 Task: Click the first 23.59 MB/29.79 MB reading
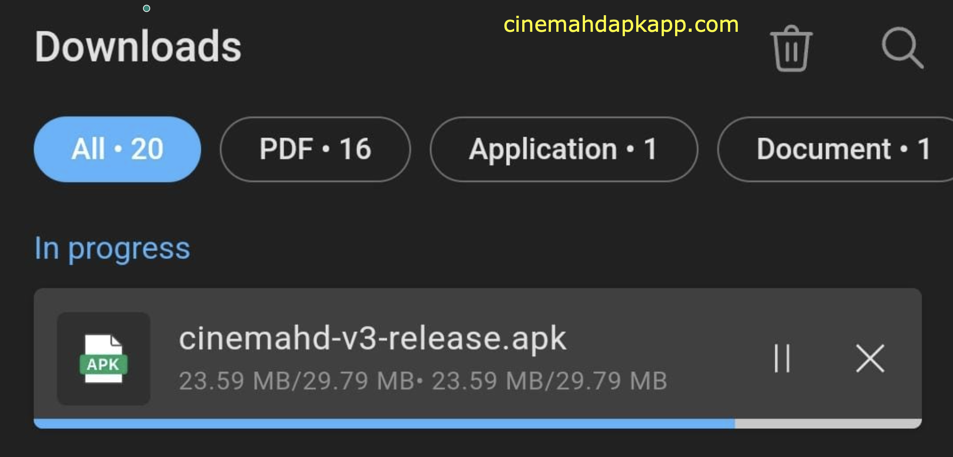coord(296,381)
